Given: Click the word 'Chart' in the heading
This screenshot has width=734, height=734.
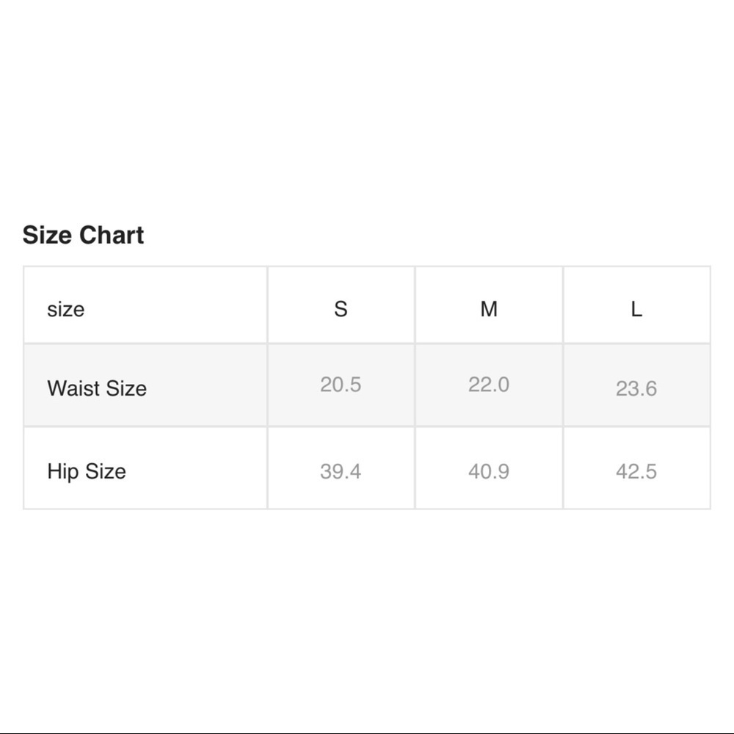Looking at the screenshot, I should (x=112, y=235).
